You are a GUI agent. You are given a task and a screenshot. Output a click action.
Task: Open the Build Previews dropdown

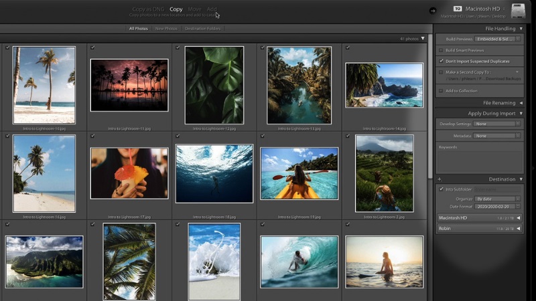click(x=498, y=39)
